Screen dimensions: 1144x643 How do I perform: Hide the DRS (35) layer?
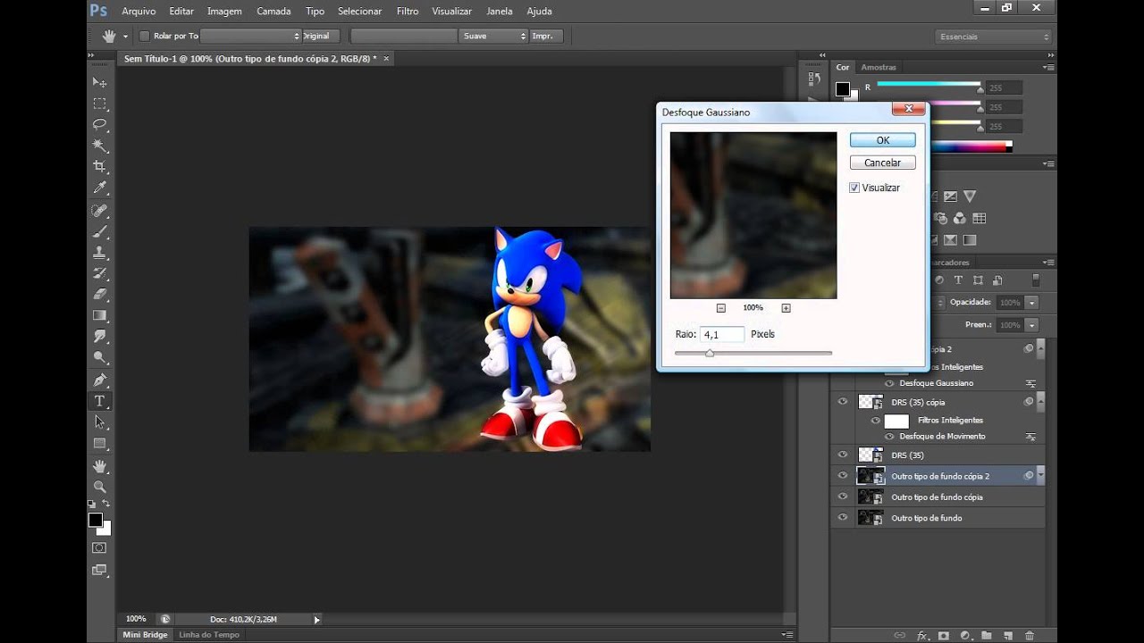coord(842,455)
